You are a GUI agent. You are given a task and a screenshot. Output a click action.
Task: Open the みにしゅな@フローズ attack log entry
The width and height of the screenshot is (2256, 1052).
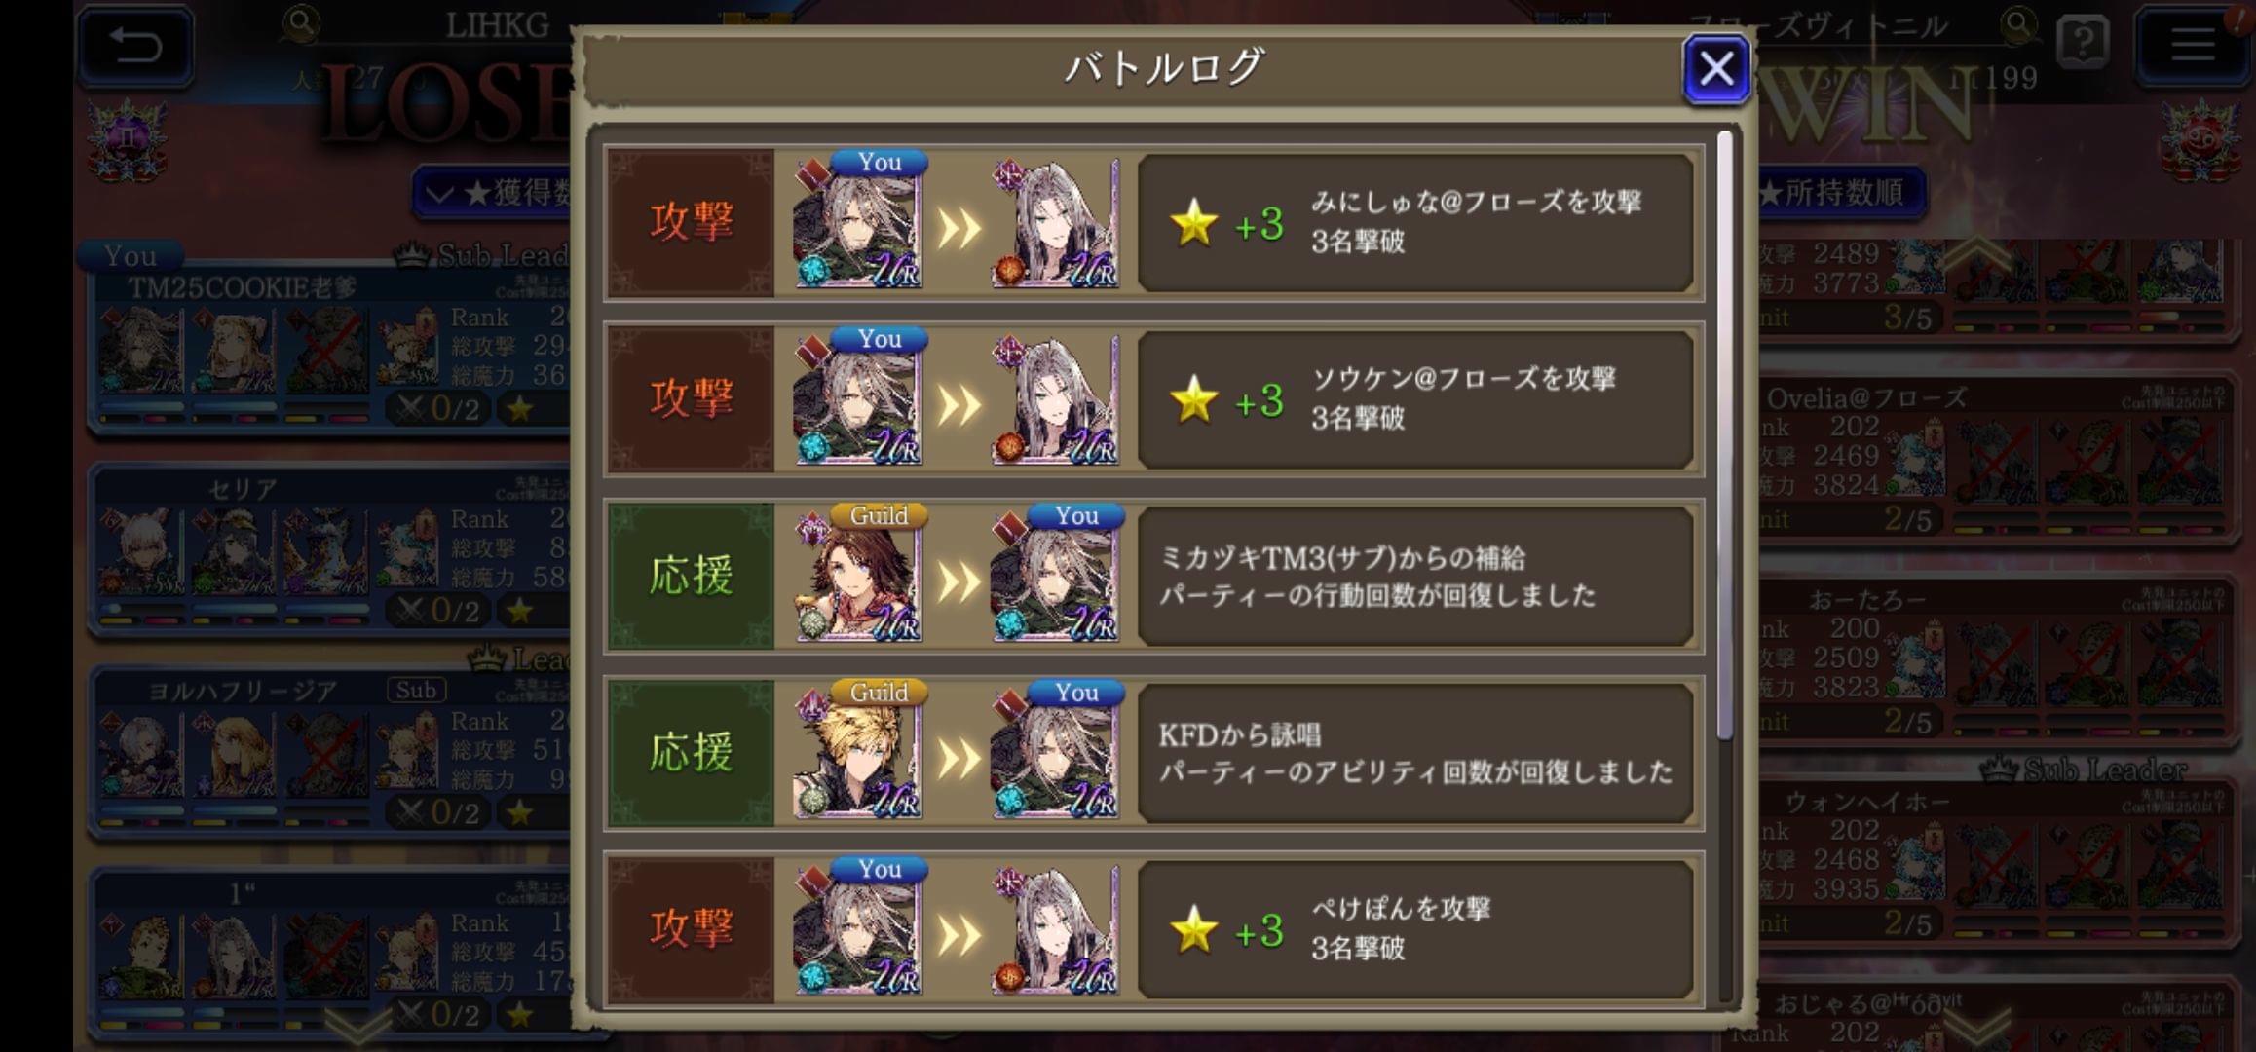(x=1153, y=223)
